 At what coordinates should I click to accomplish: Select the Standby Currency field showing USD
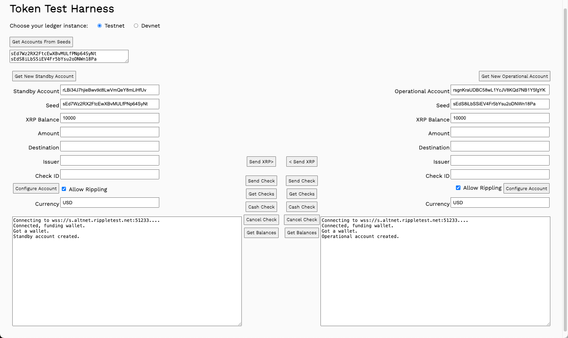point(109,202)
